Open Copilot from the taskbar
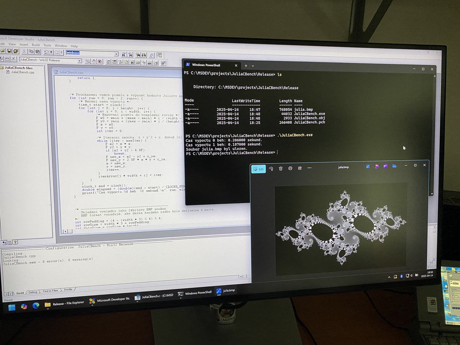Image resolution: width=460 pixels, height=345 pixels. click(24, 306)
